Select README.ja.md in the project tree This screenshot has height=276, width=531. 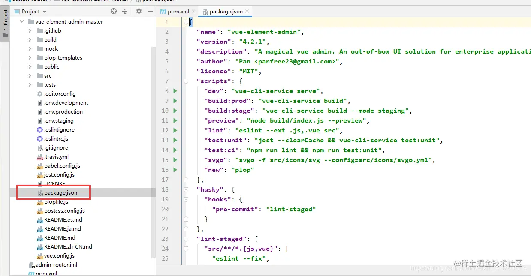[63, 229]
